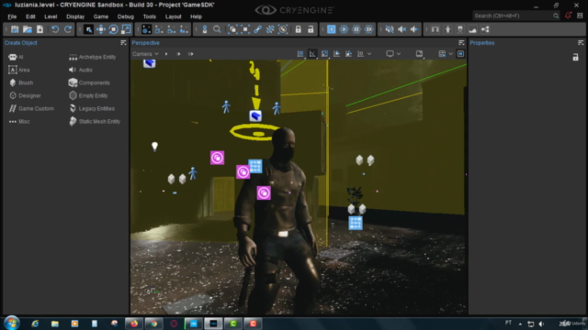Select the light bulb entity in viewport
This screenshot has height=330, width=588.
point(154,146)
